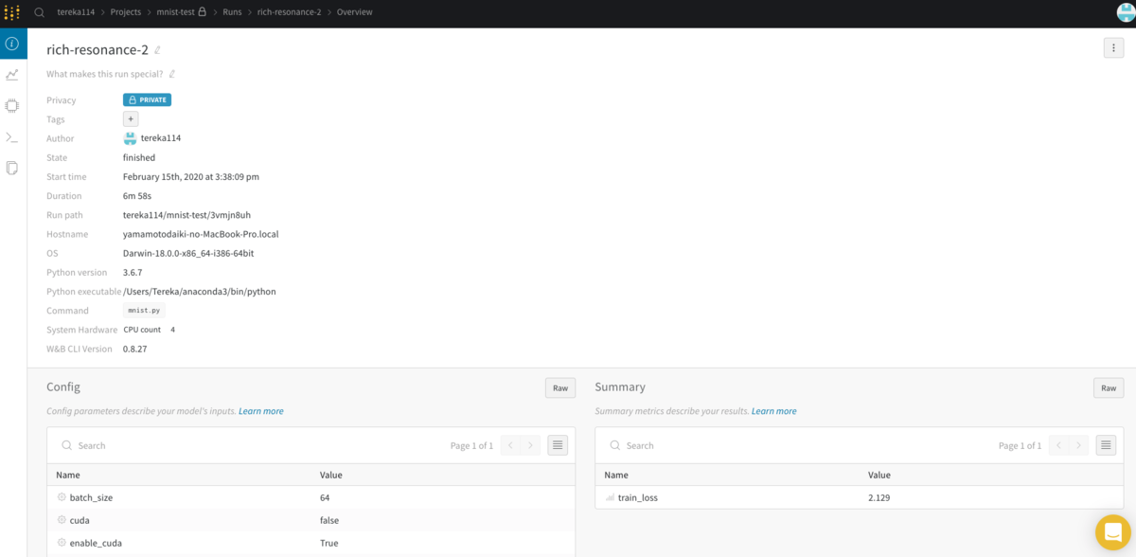Go to next Config page
Screen dimensions: 1136x557
pyautogui.click(x=531, y=445)
